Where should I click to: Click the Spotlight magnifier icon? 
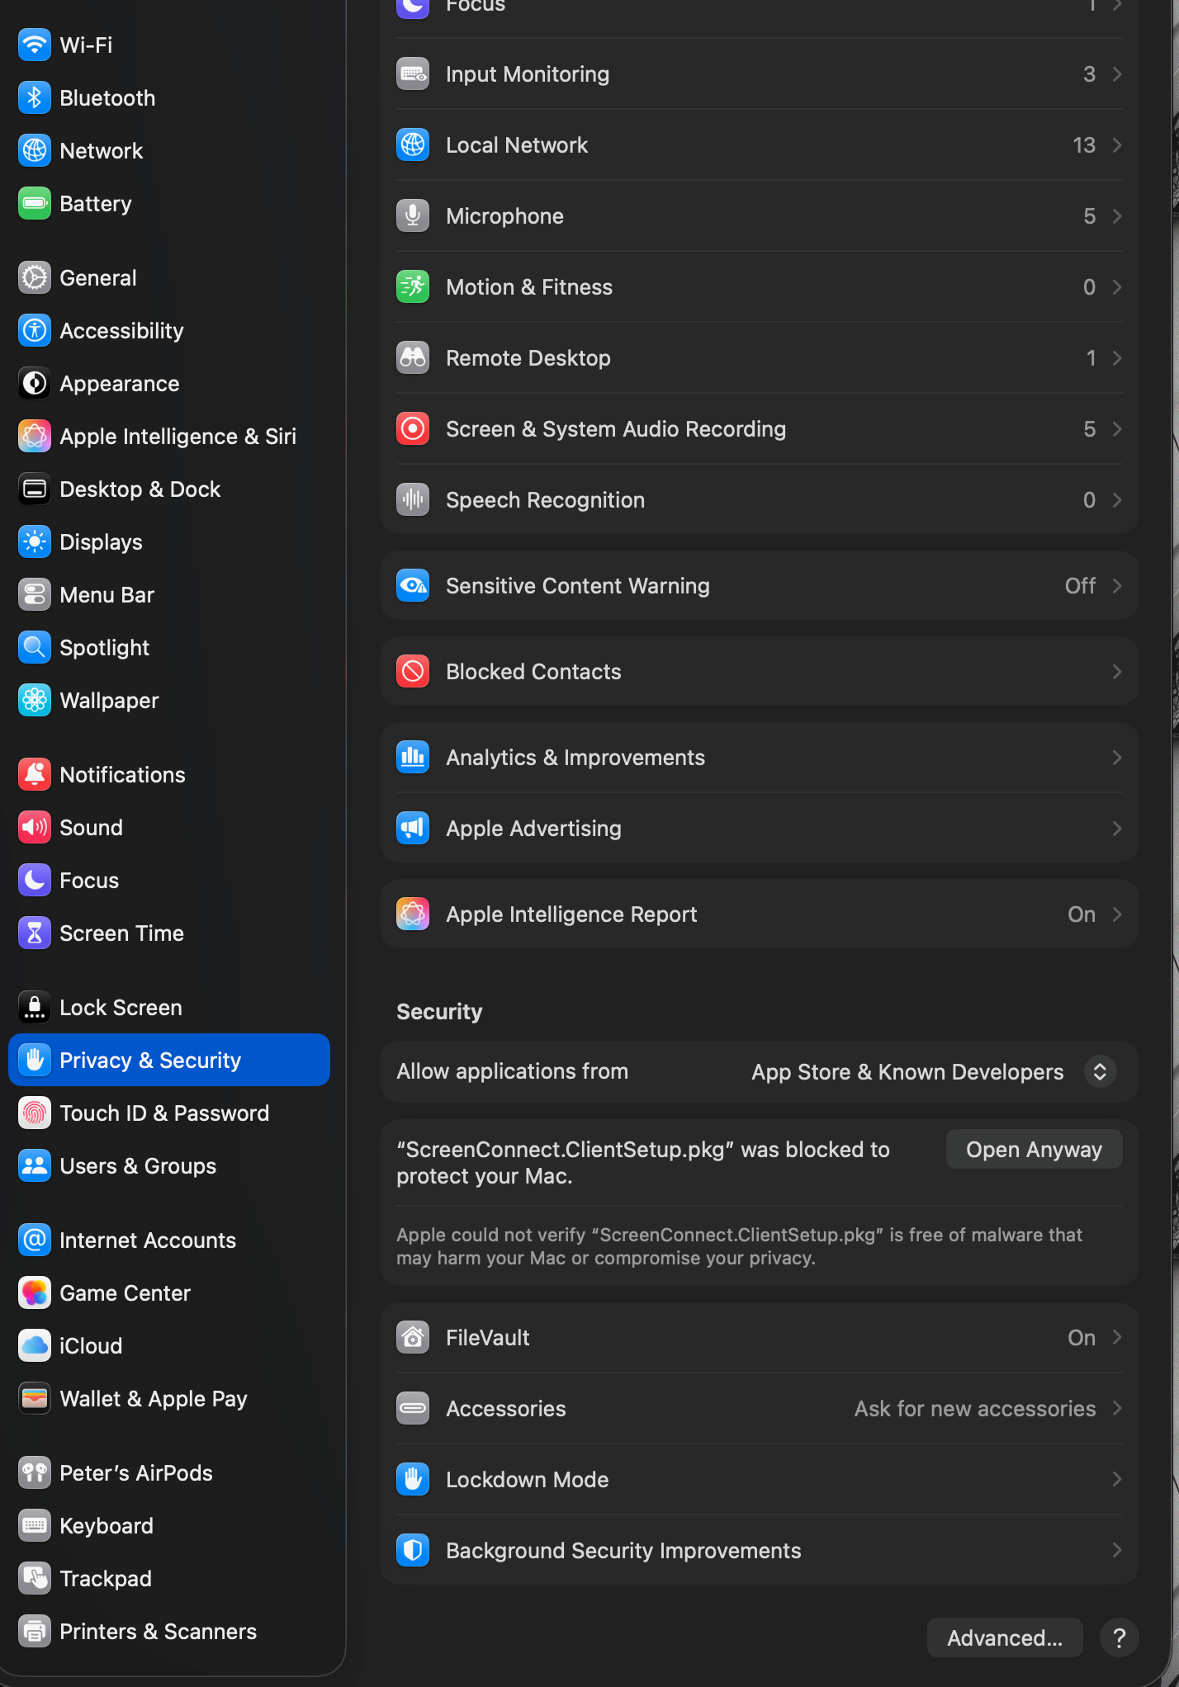pos(35,648)
